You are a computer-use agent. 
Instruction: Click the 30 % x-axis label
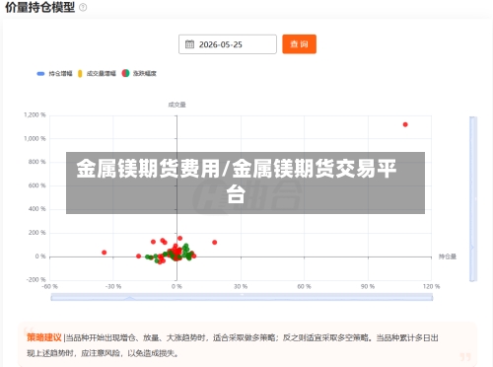[x=241, y=286]
